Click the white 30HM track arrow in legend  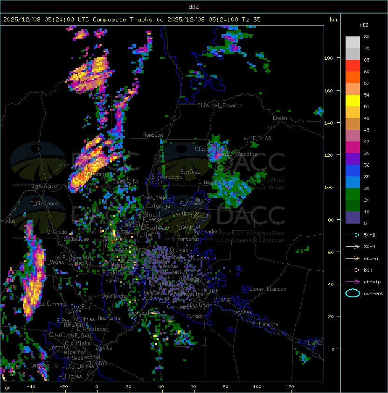[x=353, y=247]
